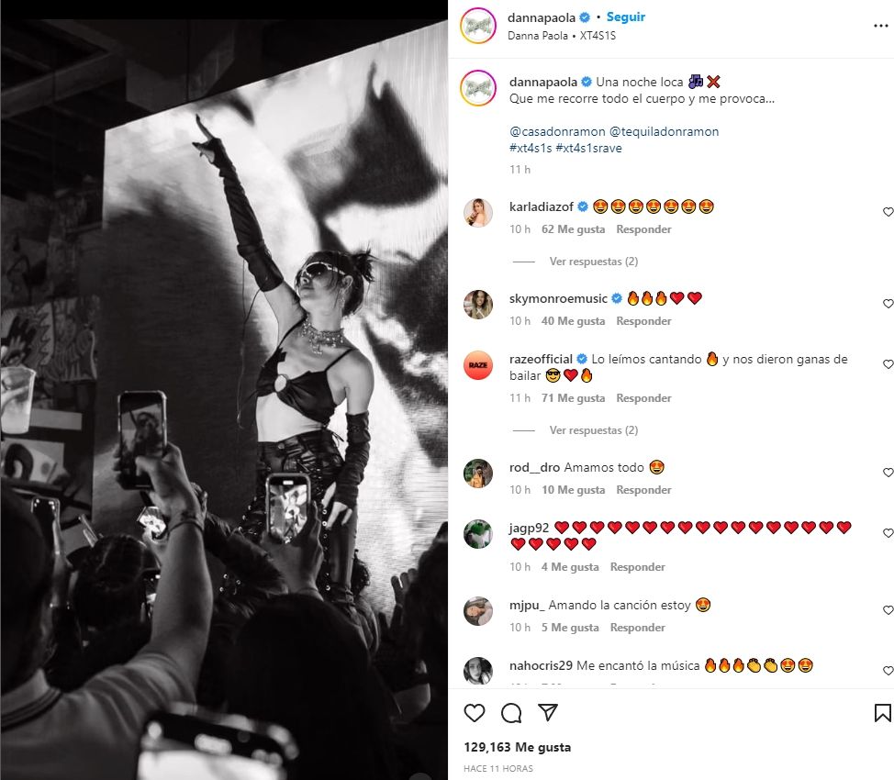This screenshot has height=780, width=894.
Task: View the 129,163 Me gusta likes list
Action: (x=518, y=747)
